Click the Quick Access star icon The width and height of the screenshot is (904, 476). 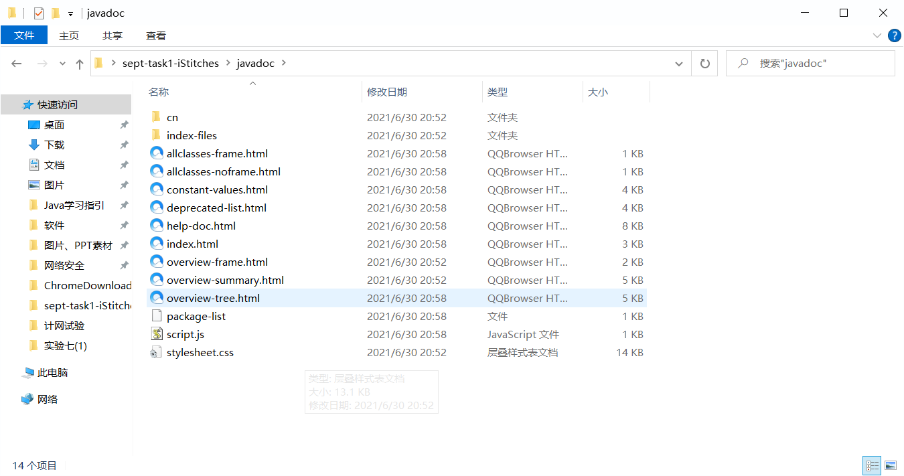(27, 104)
